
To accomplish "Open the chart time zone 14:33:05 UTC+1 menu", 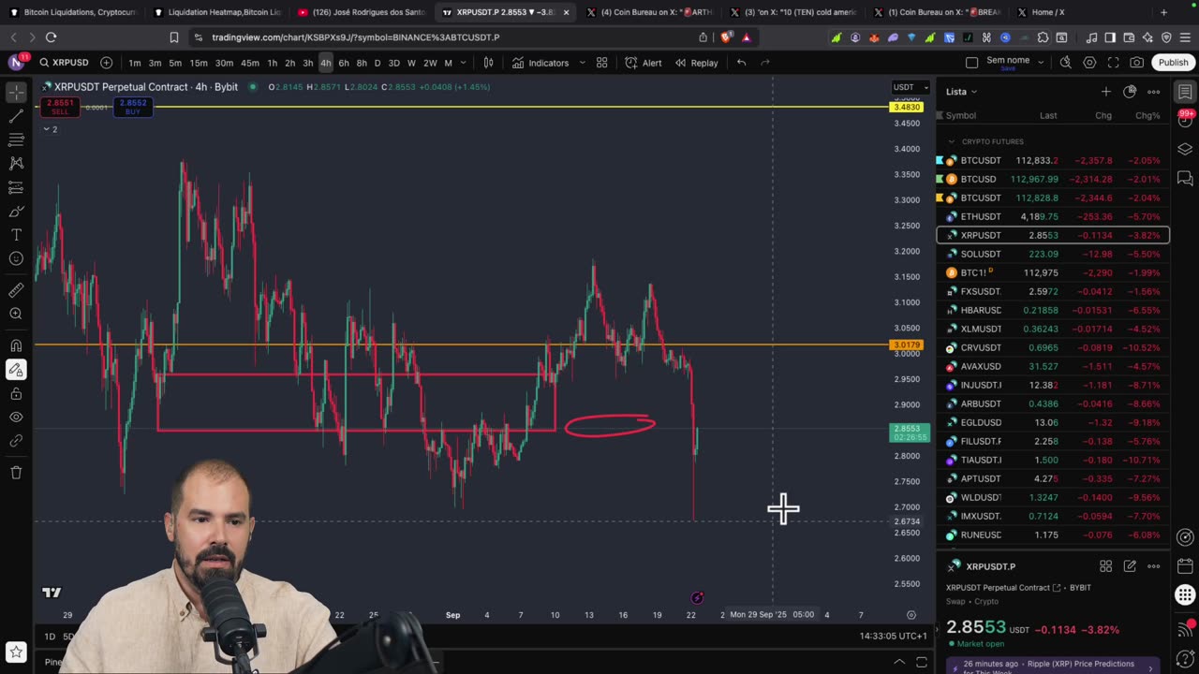I will click(894, 636).
